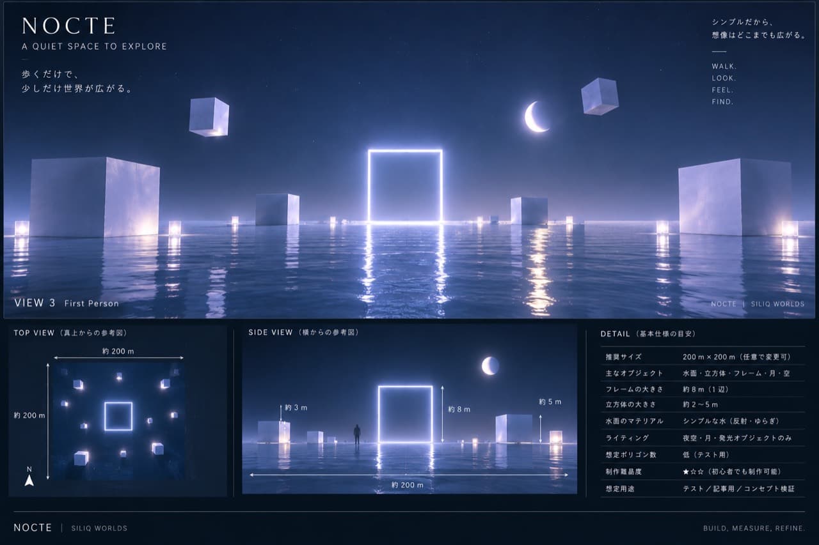The height and width of the screenshot is (545, 819).
Task: Click the text "少しだけ世界が広がる。"
Action: click(78, 89)
